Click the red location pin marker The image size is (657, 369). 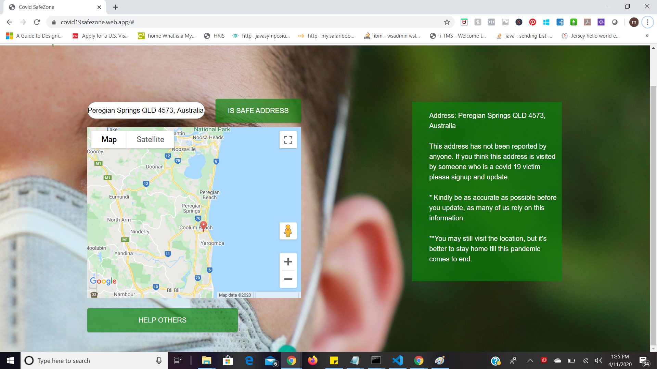203,226
